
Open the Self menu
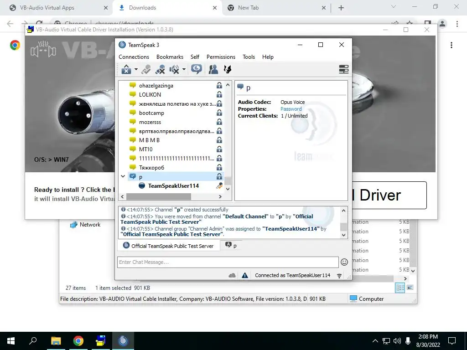(x=195, y=57)
